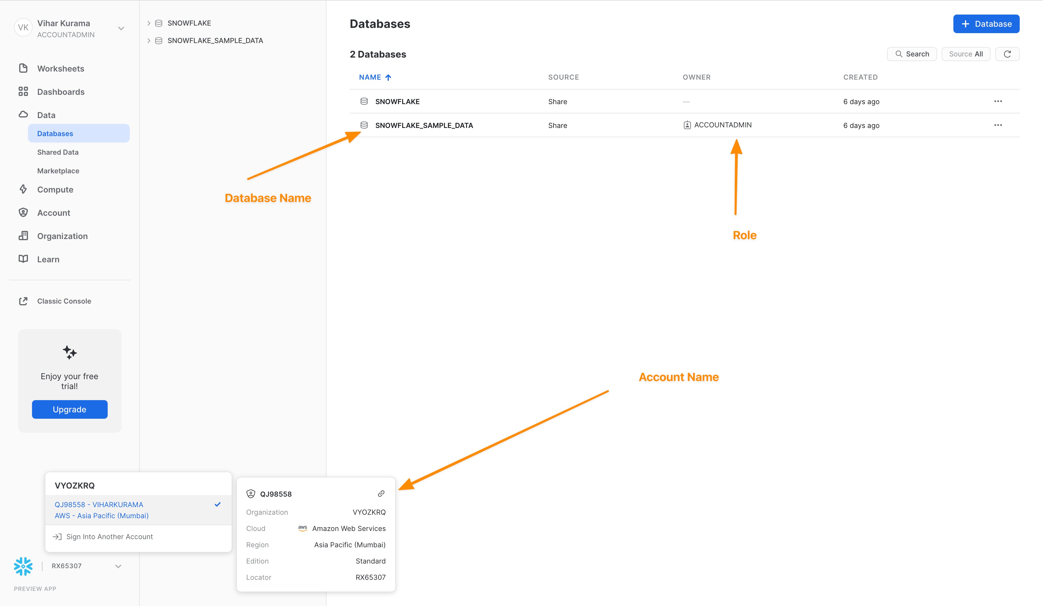Open Learn in the sidebar
1043x606 pixels.
coord(48,259)
